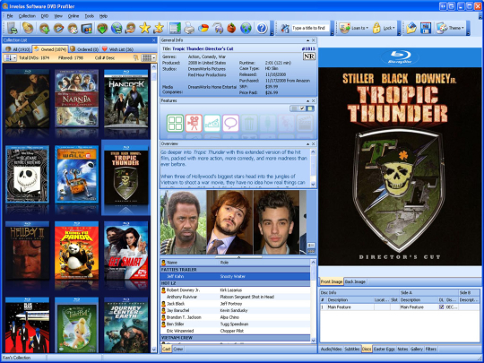
Task: Toggle the DL checkbox for Main Feature disc
Action: tap(441, 307)
